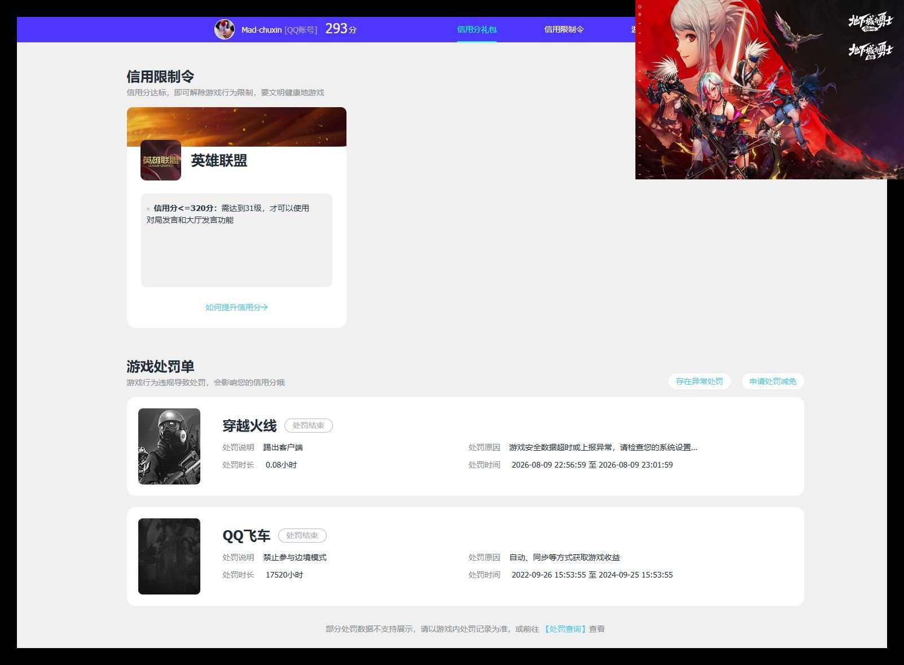904x665 pixels.
Task: Open the 如何提升信用分 link
Action: [236, 307]
